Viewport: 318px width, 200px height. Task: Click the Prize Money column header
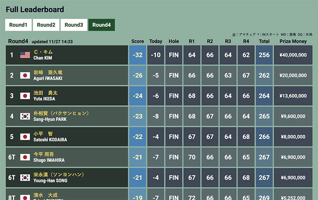tap(293, 41)
